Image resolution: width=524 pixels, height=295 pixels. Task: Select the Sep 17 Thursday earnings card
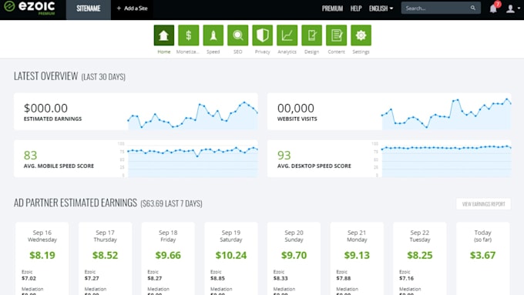pos(105,259)
